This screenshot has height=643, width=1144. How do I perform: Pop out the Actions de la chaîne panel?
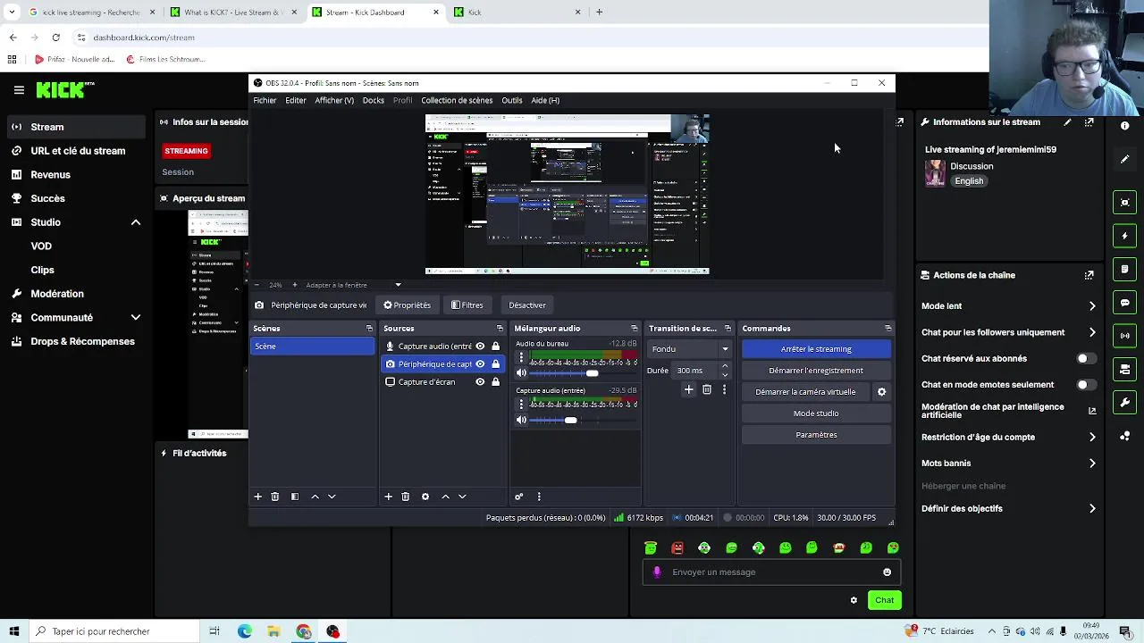point(1089,275)
